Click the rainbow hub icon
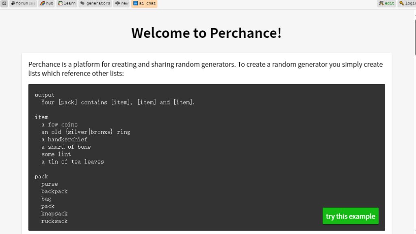 pos(42,3)
